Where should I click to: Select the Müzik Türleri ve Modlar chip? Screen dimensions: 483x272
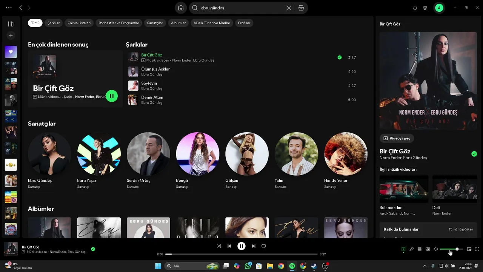coord(212,23)
